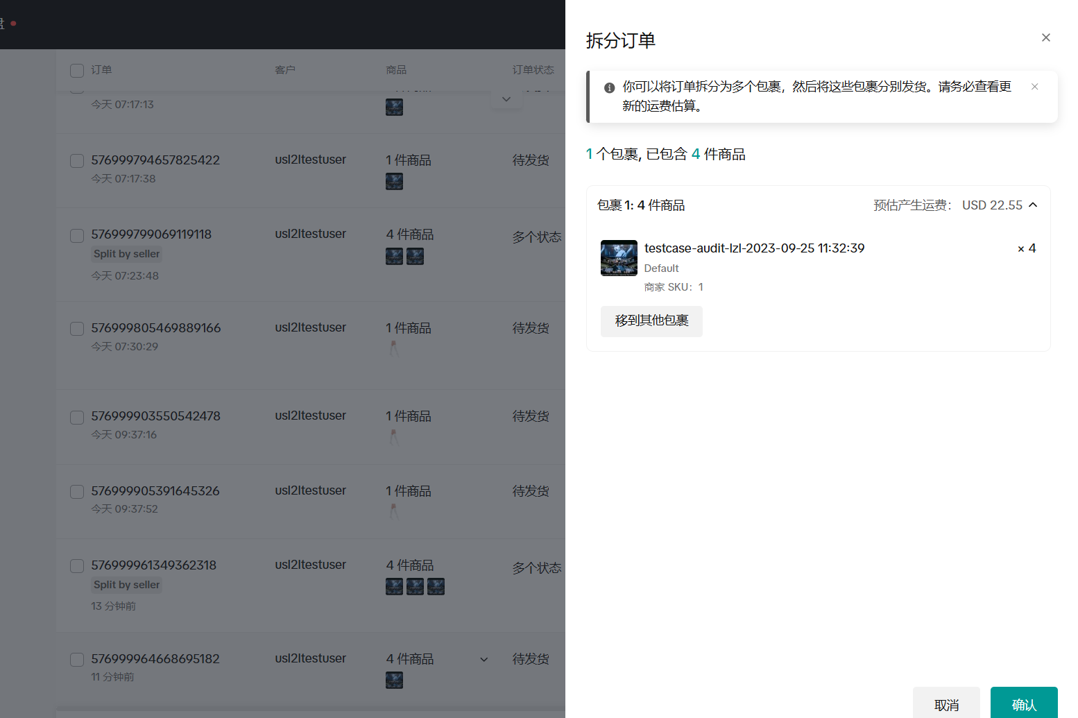Open order number 576999905391645326
1078x718 pixels.
click(155, 491)
